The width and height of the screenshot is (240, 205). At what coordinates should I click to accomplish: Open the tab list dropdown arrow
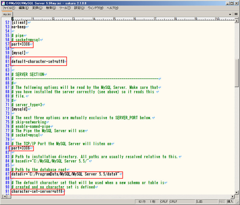pyautogui.click(x=230, y=14)
